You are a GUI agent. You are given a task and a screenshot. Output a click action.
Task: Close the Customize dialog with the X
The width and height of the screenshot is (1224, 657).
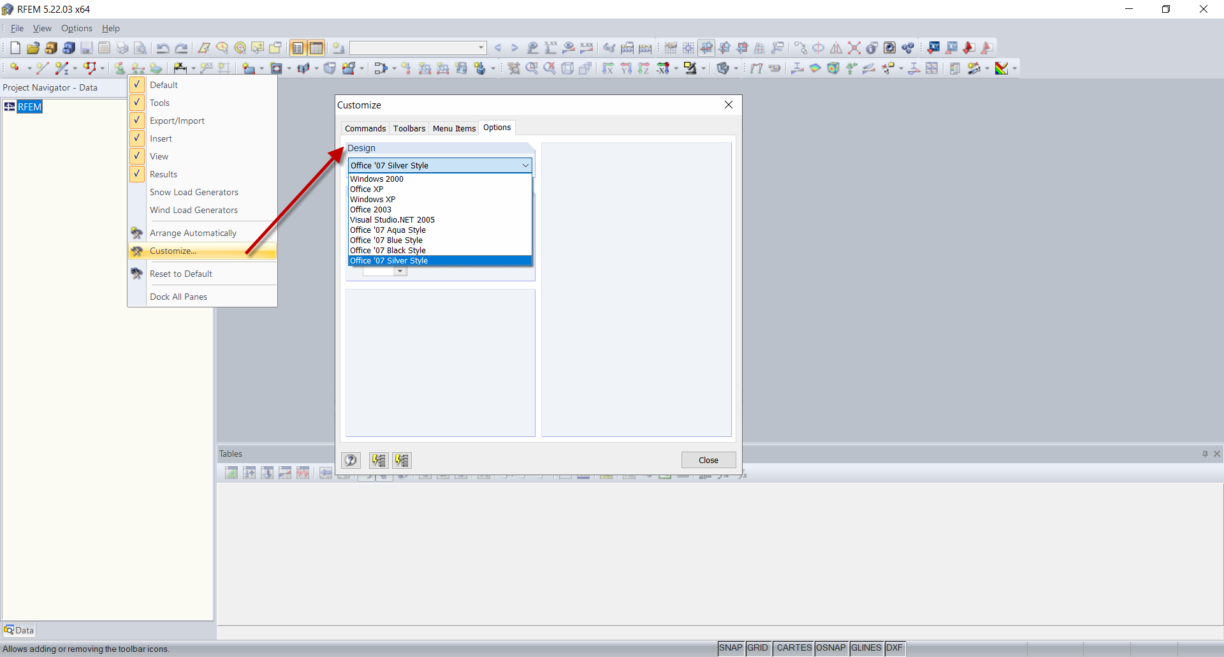point(729,105)
